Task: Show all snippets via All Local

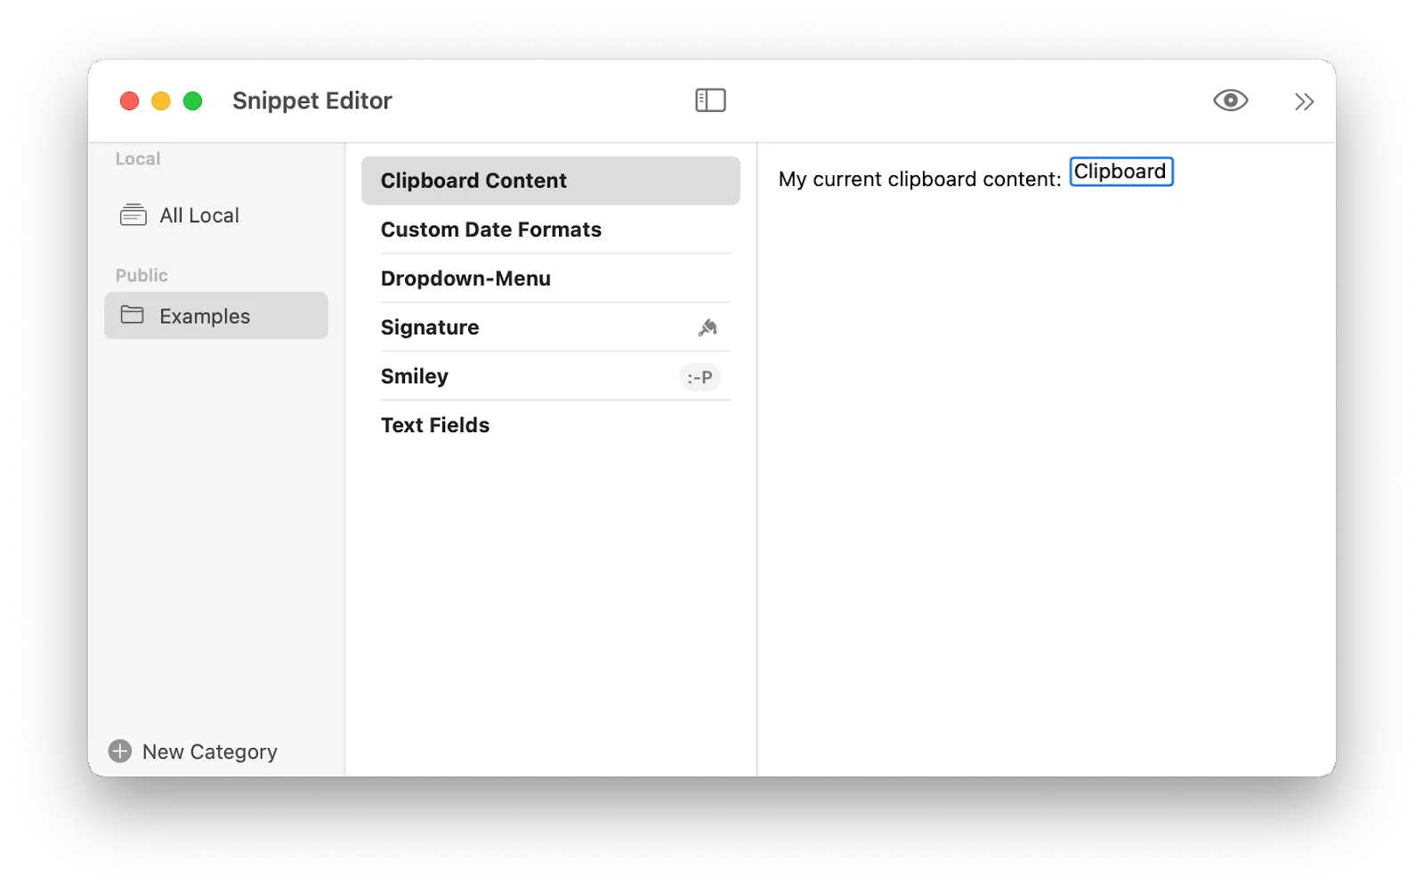Action: coord(198,214)
